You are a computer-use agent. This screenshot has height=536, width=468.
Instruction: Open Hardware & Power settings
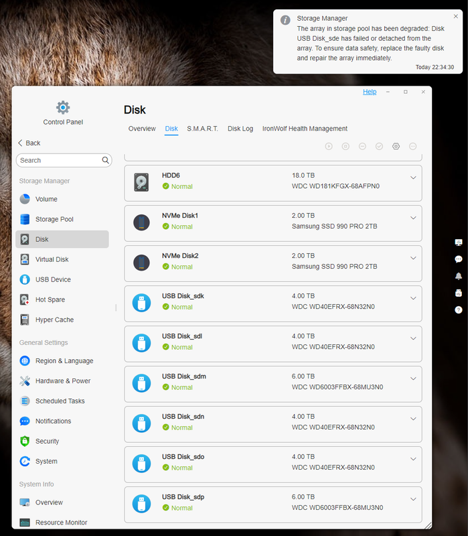[x=62, y=381]
